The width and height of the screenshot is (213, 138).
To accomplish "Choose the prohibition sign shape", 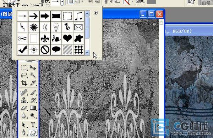I will click(x=45, y=50).
